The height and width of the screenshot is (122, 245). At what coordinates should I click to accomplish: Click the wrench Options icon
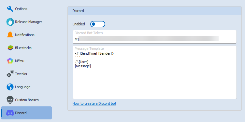point(10,9)
